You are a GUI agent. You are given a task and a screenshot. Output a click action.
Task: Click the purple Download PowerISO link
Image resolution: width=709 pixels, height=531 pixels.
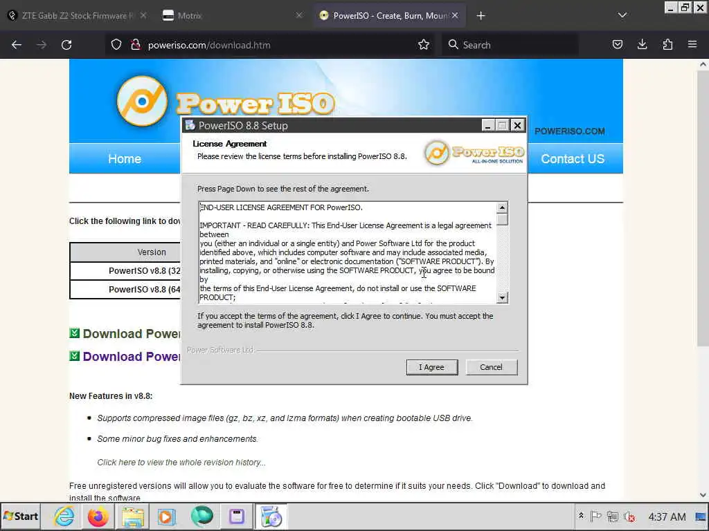(x=132, y=357)
